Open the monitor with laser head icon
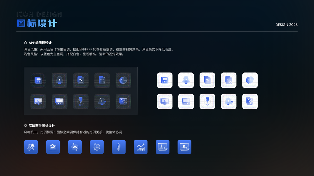The height and width of the screenshot is (176, 314). 163,147
